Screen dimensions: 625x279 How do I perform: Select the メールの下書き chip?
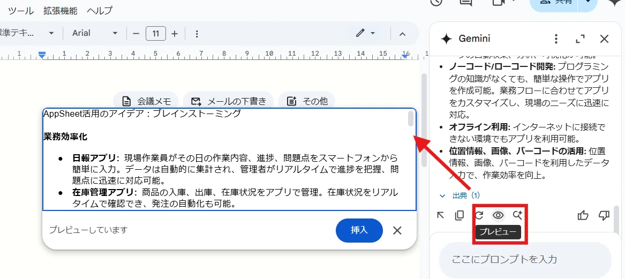[228, 101]
